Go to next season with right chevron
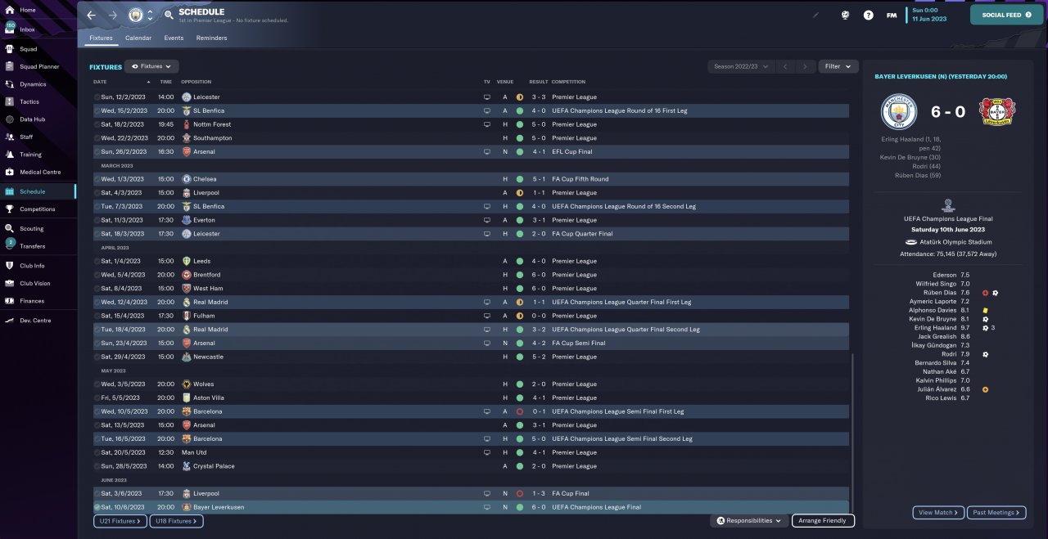The image size is (1048, 539). 806,66
